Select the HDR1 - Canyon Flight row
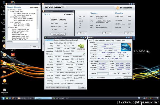The image size is (160, 105). 23,19
